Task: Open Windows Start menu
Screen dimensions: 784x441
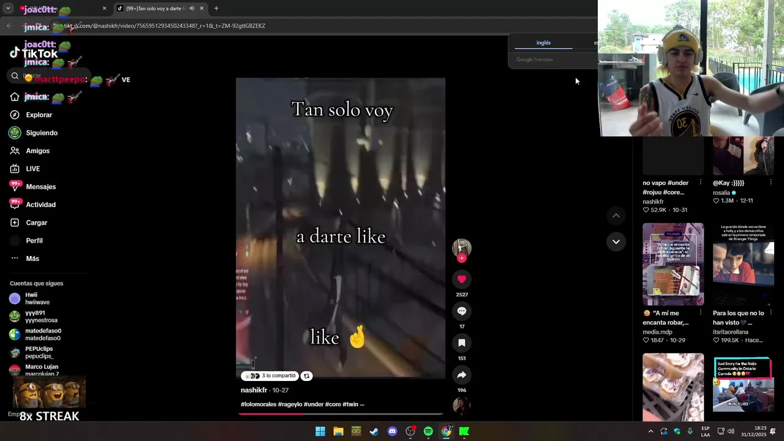Action: pos(320,432)
